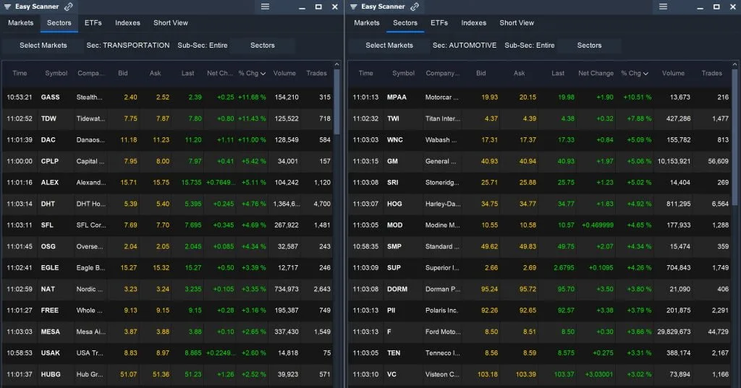Switch to Short View tab in left scanner
Screen dimensions: 741x388
pyautogui.click(x=171, y=22)
